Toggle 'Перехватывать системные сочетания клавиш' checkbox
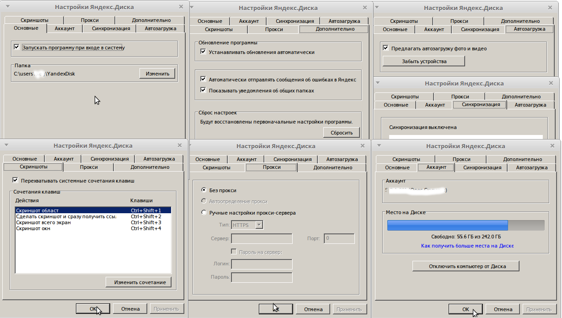The image size is (562, 318). point(16,180)
